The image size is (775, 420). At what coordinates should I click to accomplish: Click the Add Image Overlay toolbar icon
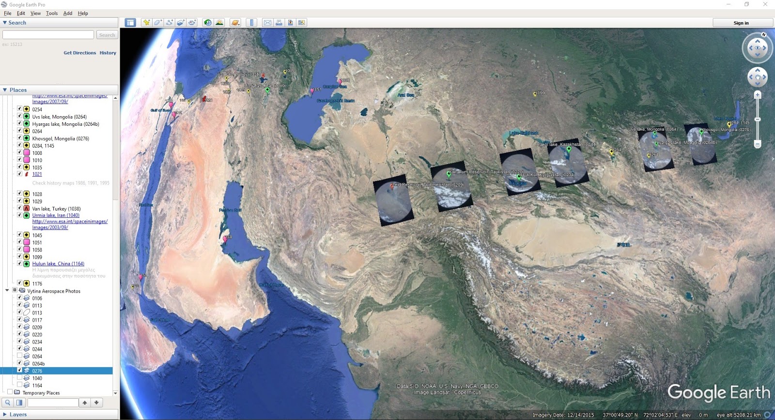coord(181,22)
